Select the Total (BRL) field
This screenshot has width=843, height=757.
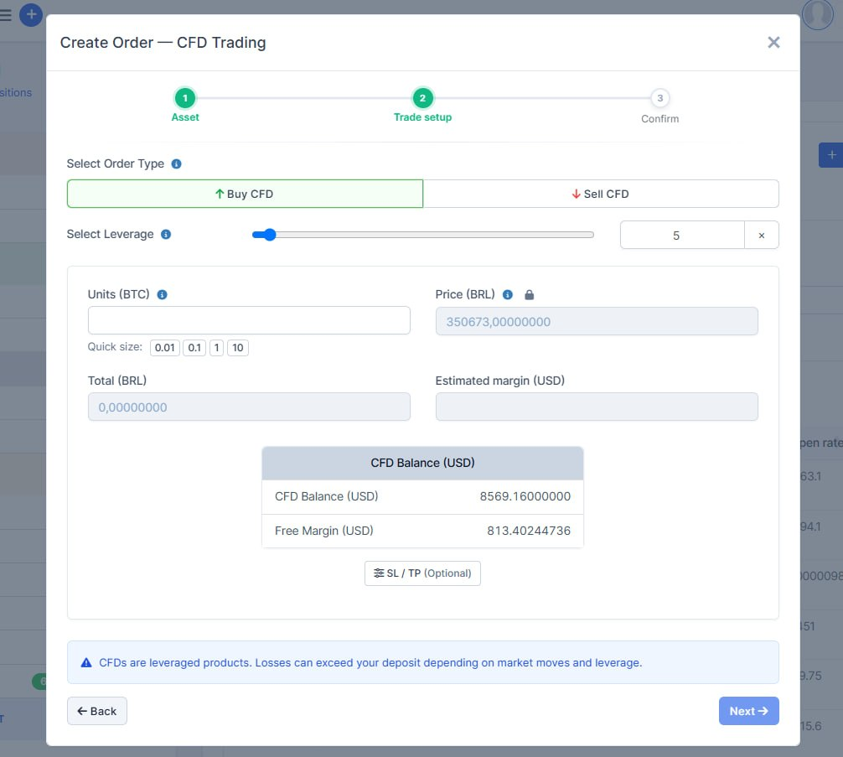pyautogui.click(x=249, y=407)
